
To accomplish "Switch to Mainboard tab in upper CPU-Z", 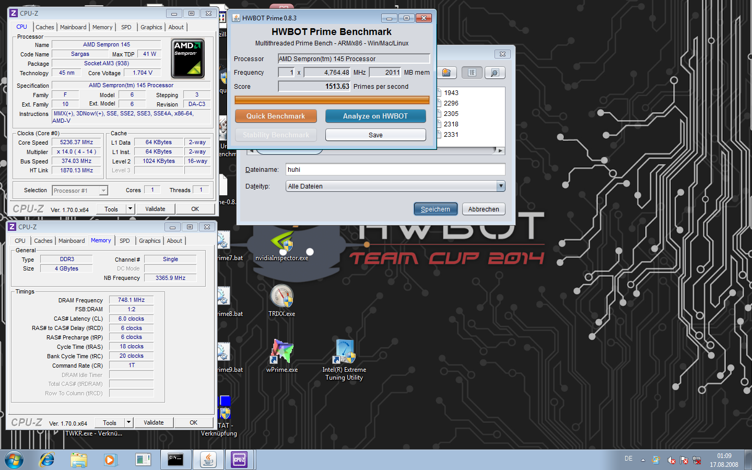I will pos(73,27).
